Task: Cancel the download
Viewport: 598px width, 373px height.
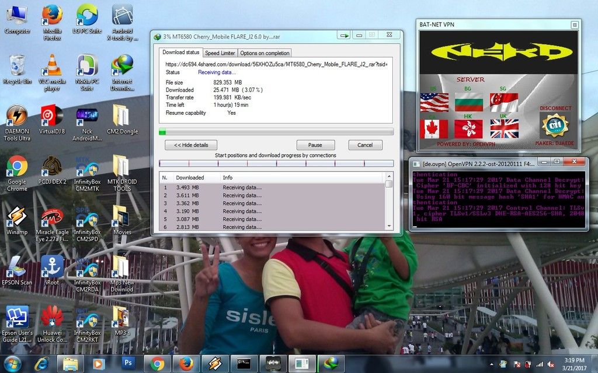Action: click(x=365, y=145)
